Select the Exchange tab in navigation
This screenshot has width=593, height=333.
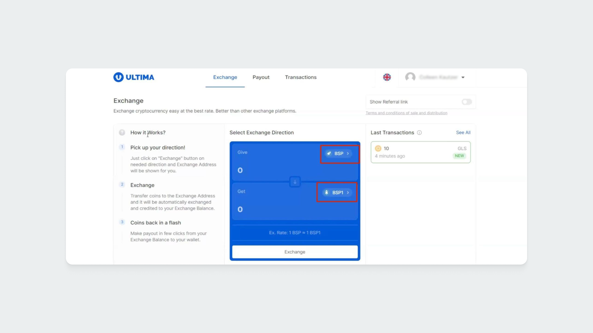point(225,77)
